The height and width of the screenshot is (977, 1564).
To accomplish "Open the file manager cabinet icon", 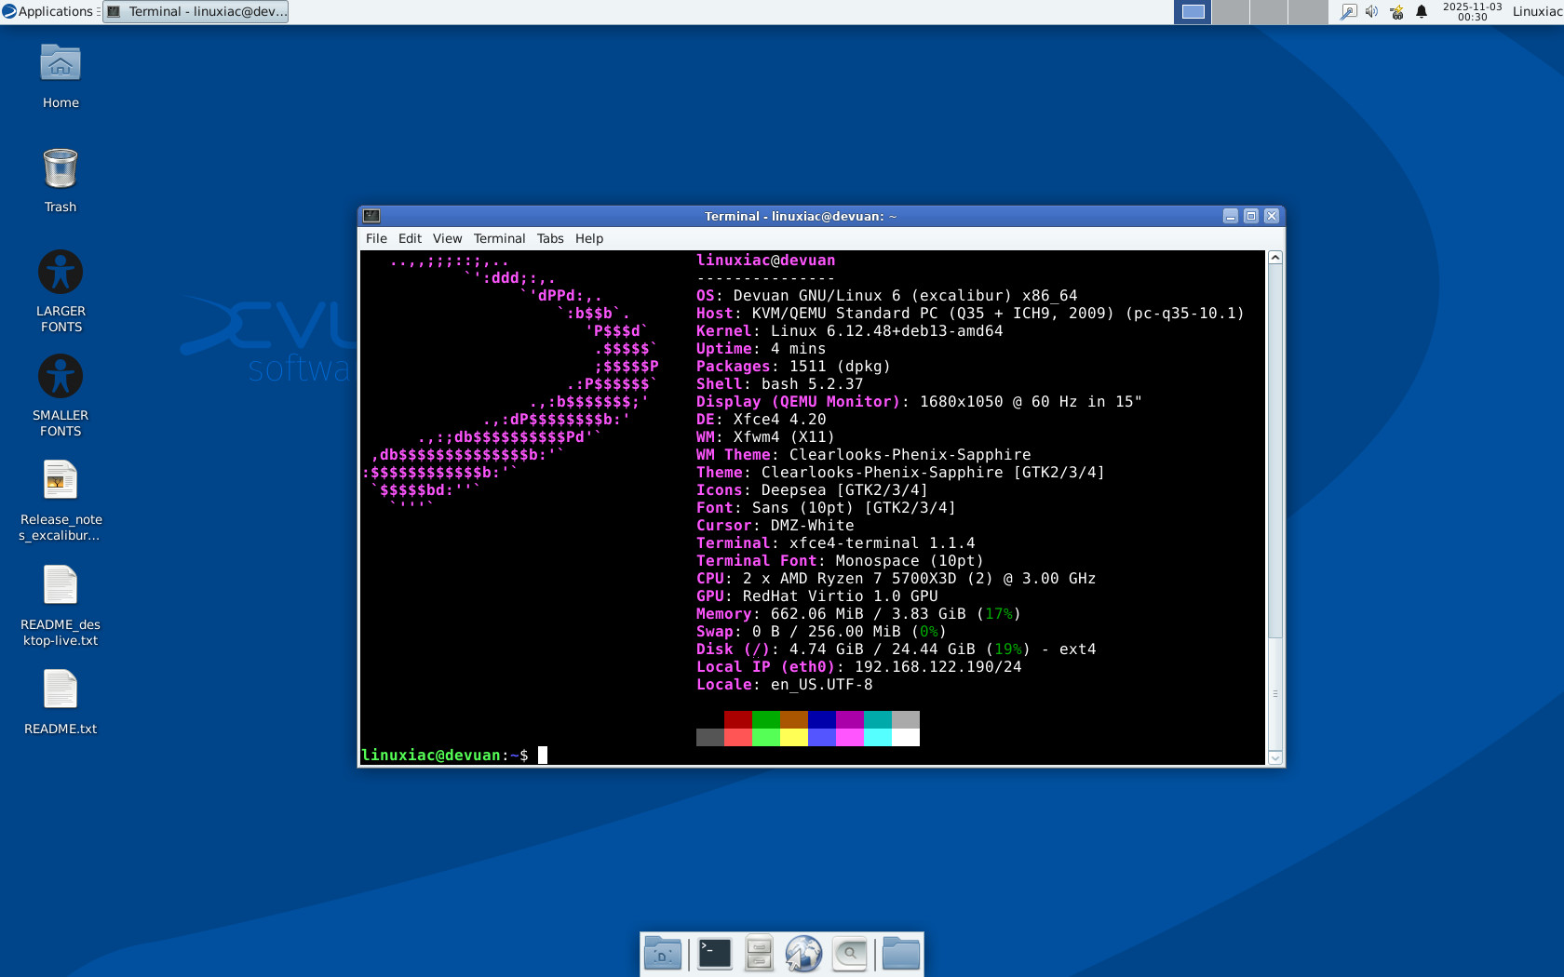I will click(x=759, y=954).
